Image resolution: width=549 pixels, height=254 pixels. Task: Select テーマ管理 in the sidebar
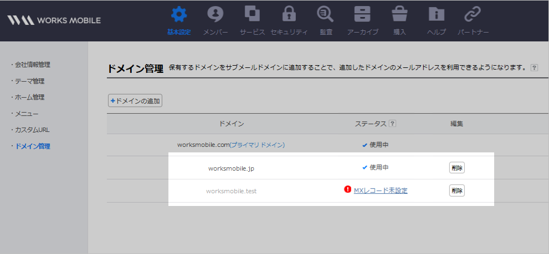tap(30, 81)
